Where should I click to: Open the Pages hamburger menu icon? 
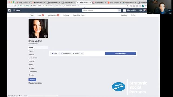coord(14,10)
